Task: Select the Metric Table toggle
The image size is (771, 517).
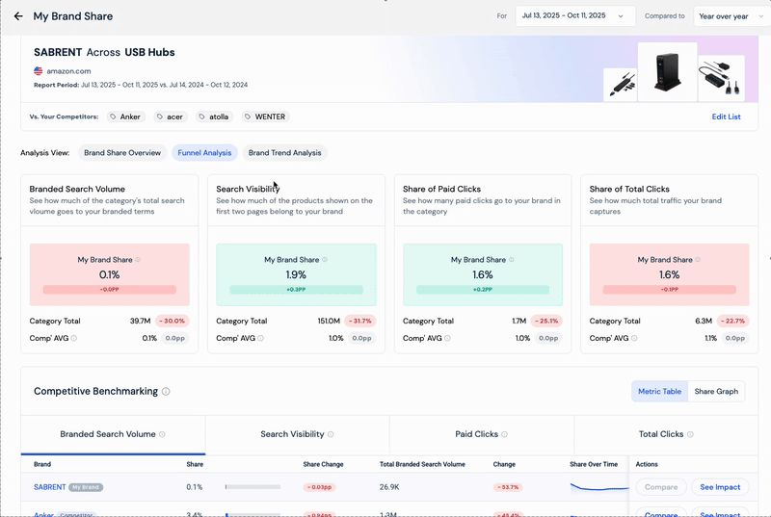Action: point(659,391)
